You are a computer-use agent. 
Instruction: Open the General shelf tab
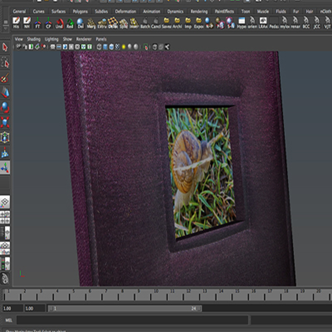pyautogui.click(x=19, y=11)
